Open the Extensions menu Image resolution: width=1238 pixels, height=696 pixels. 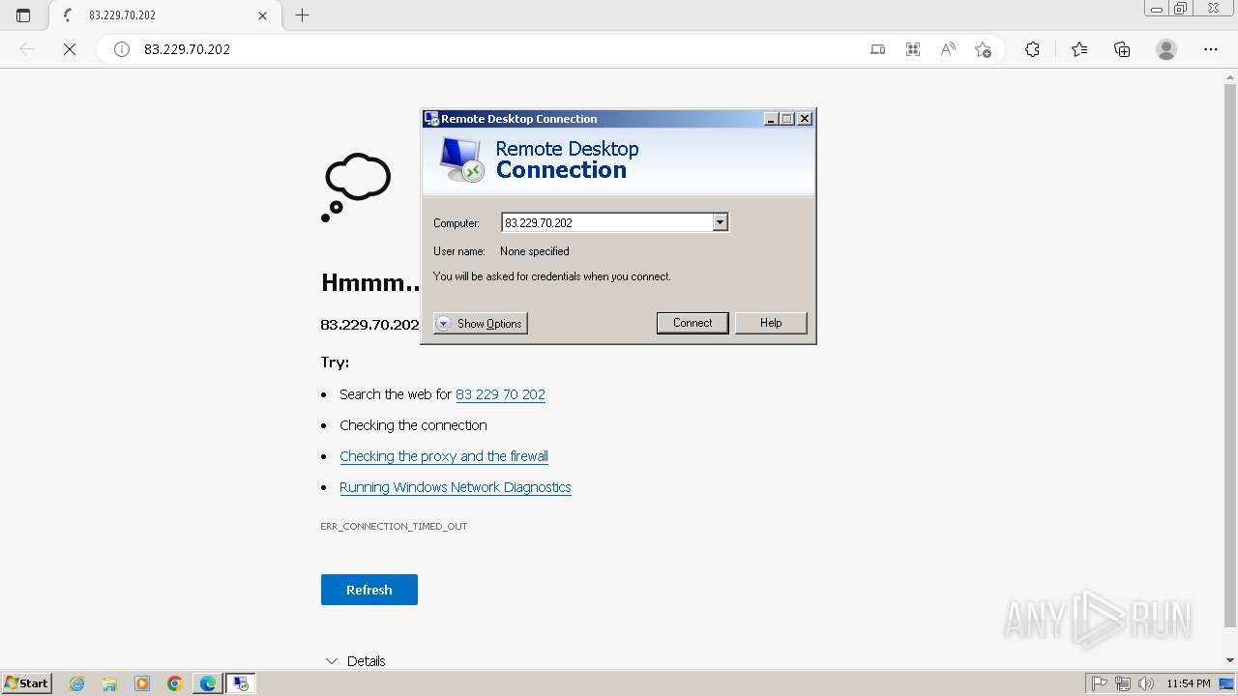tap(1032, 49)
